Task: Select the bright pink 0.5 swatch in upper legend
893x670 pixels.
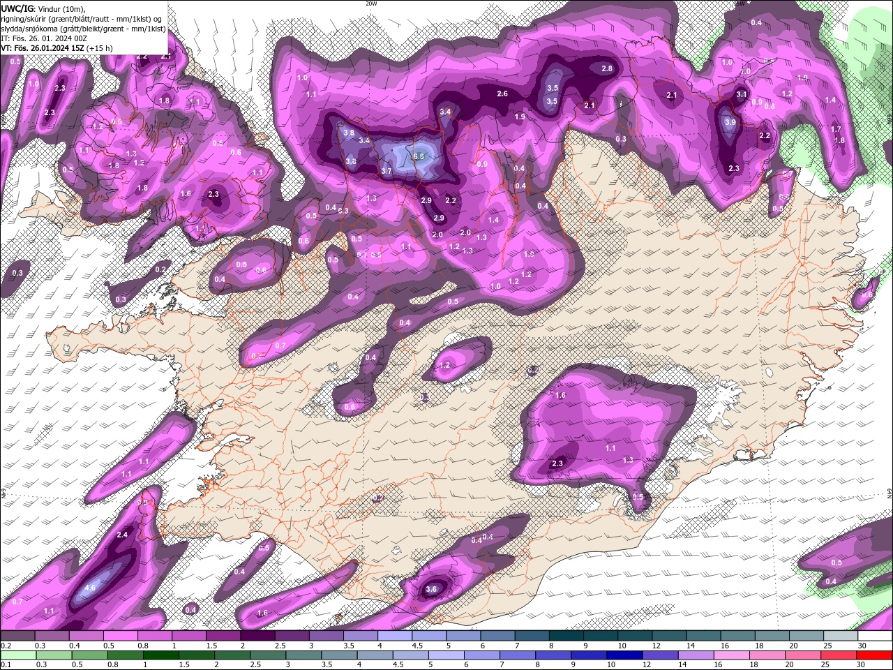Action: 120,636
